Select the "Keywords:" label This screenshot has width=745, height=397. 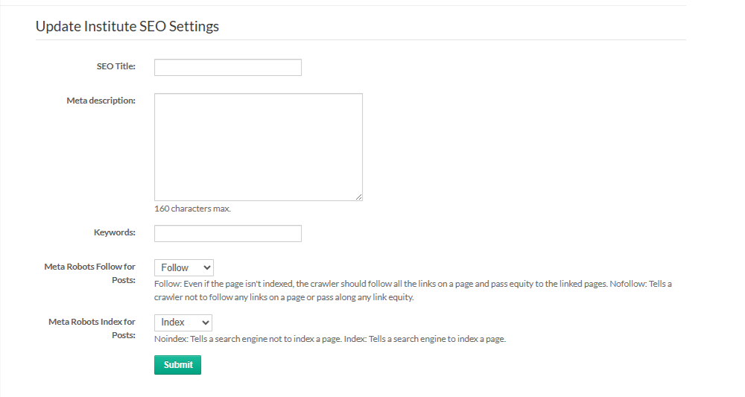[114, 232]
